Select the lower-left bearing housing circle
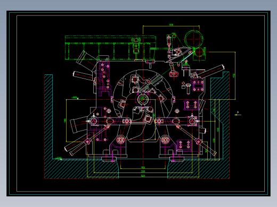The height and width of the screenshot is (207, 277). click(120, 140)
